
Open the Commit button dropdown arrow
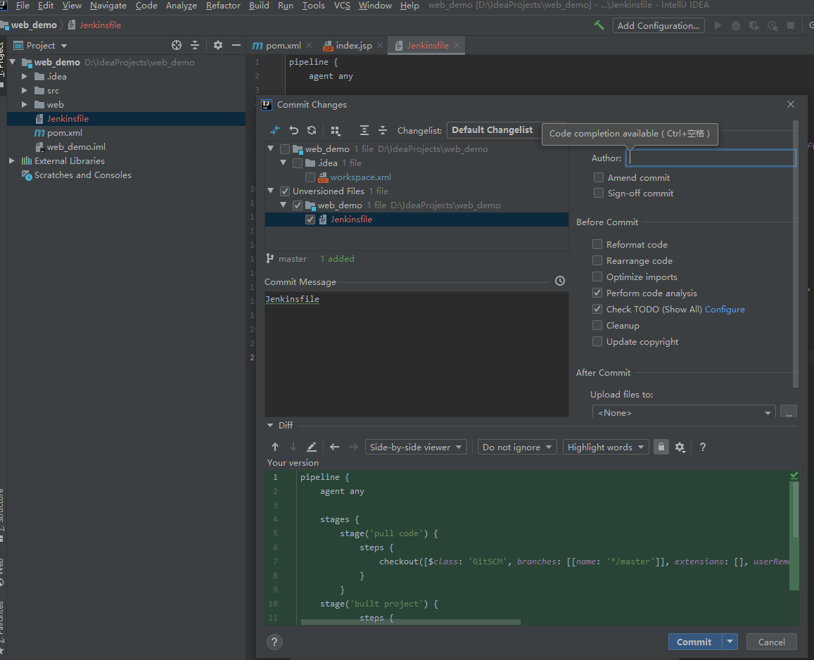(x=730, y=642)
